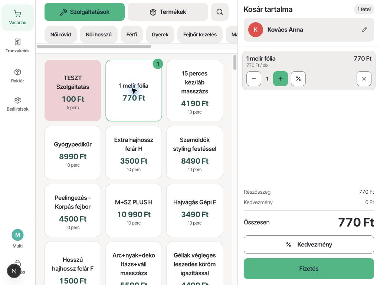Decrease quantity of 1 melír fólia
Viewport: 380px width, 285px height.
click(254, 79)
